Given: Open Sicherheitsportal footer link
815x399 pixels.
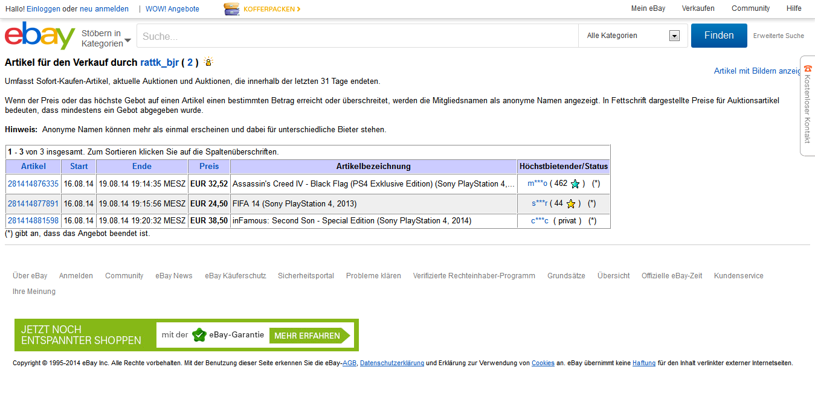Looking at the screenshot, I should click(x=306, y=276).
